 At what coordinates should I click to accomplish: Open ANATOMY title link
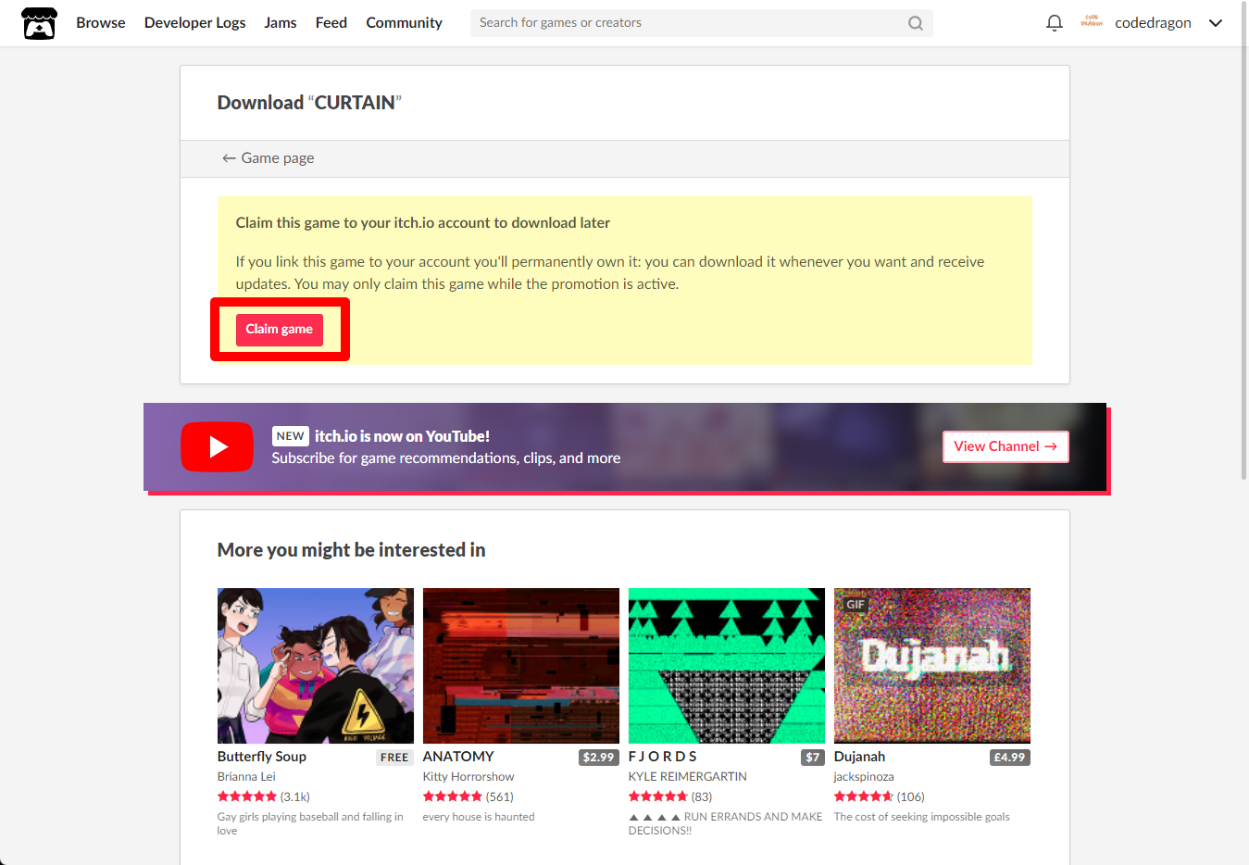pyautogui.click(x=458, y=757)
